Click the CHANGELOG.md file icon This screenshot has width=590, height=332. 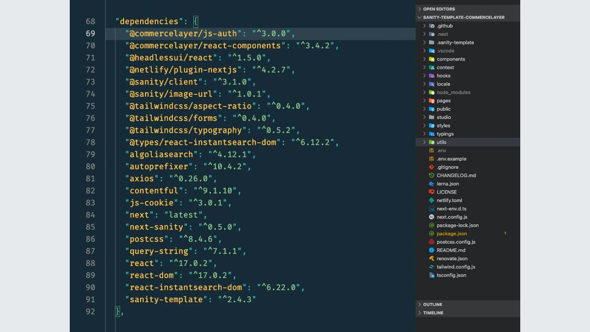click(x=432, y=176)
